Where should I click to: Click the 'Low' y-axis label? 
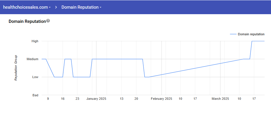click(35, 77)
